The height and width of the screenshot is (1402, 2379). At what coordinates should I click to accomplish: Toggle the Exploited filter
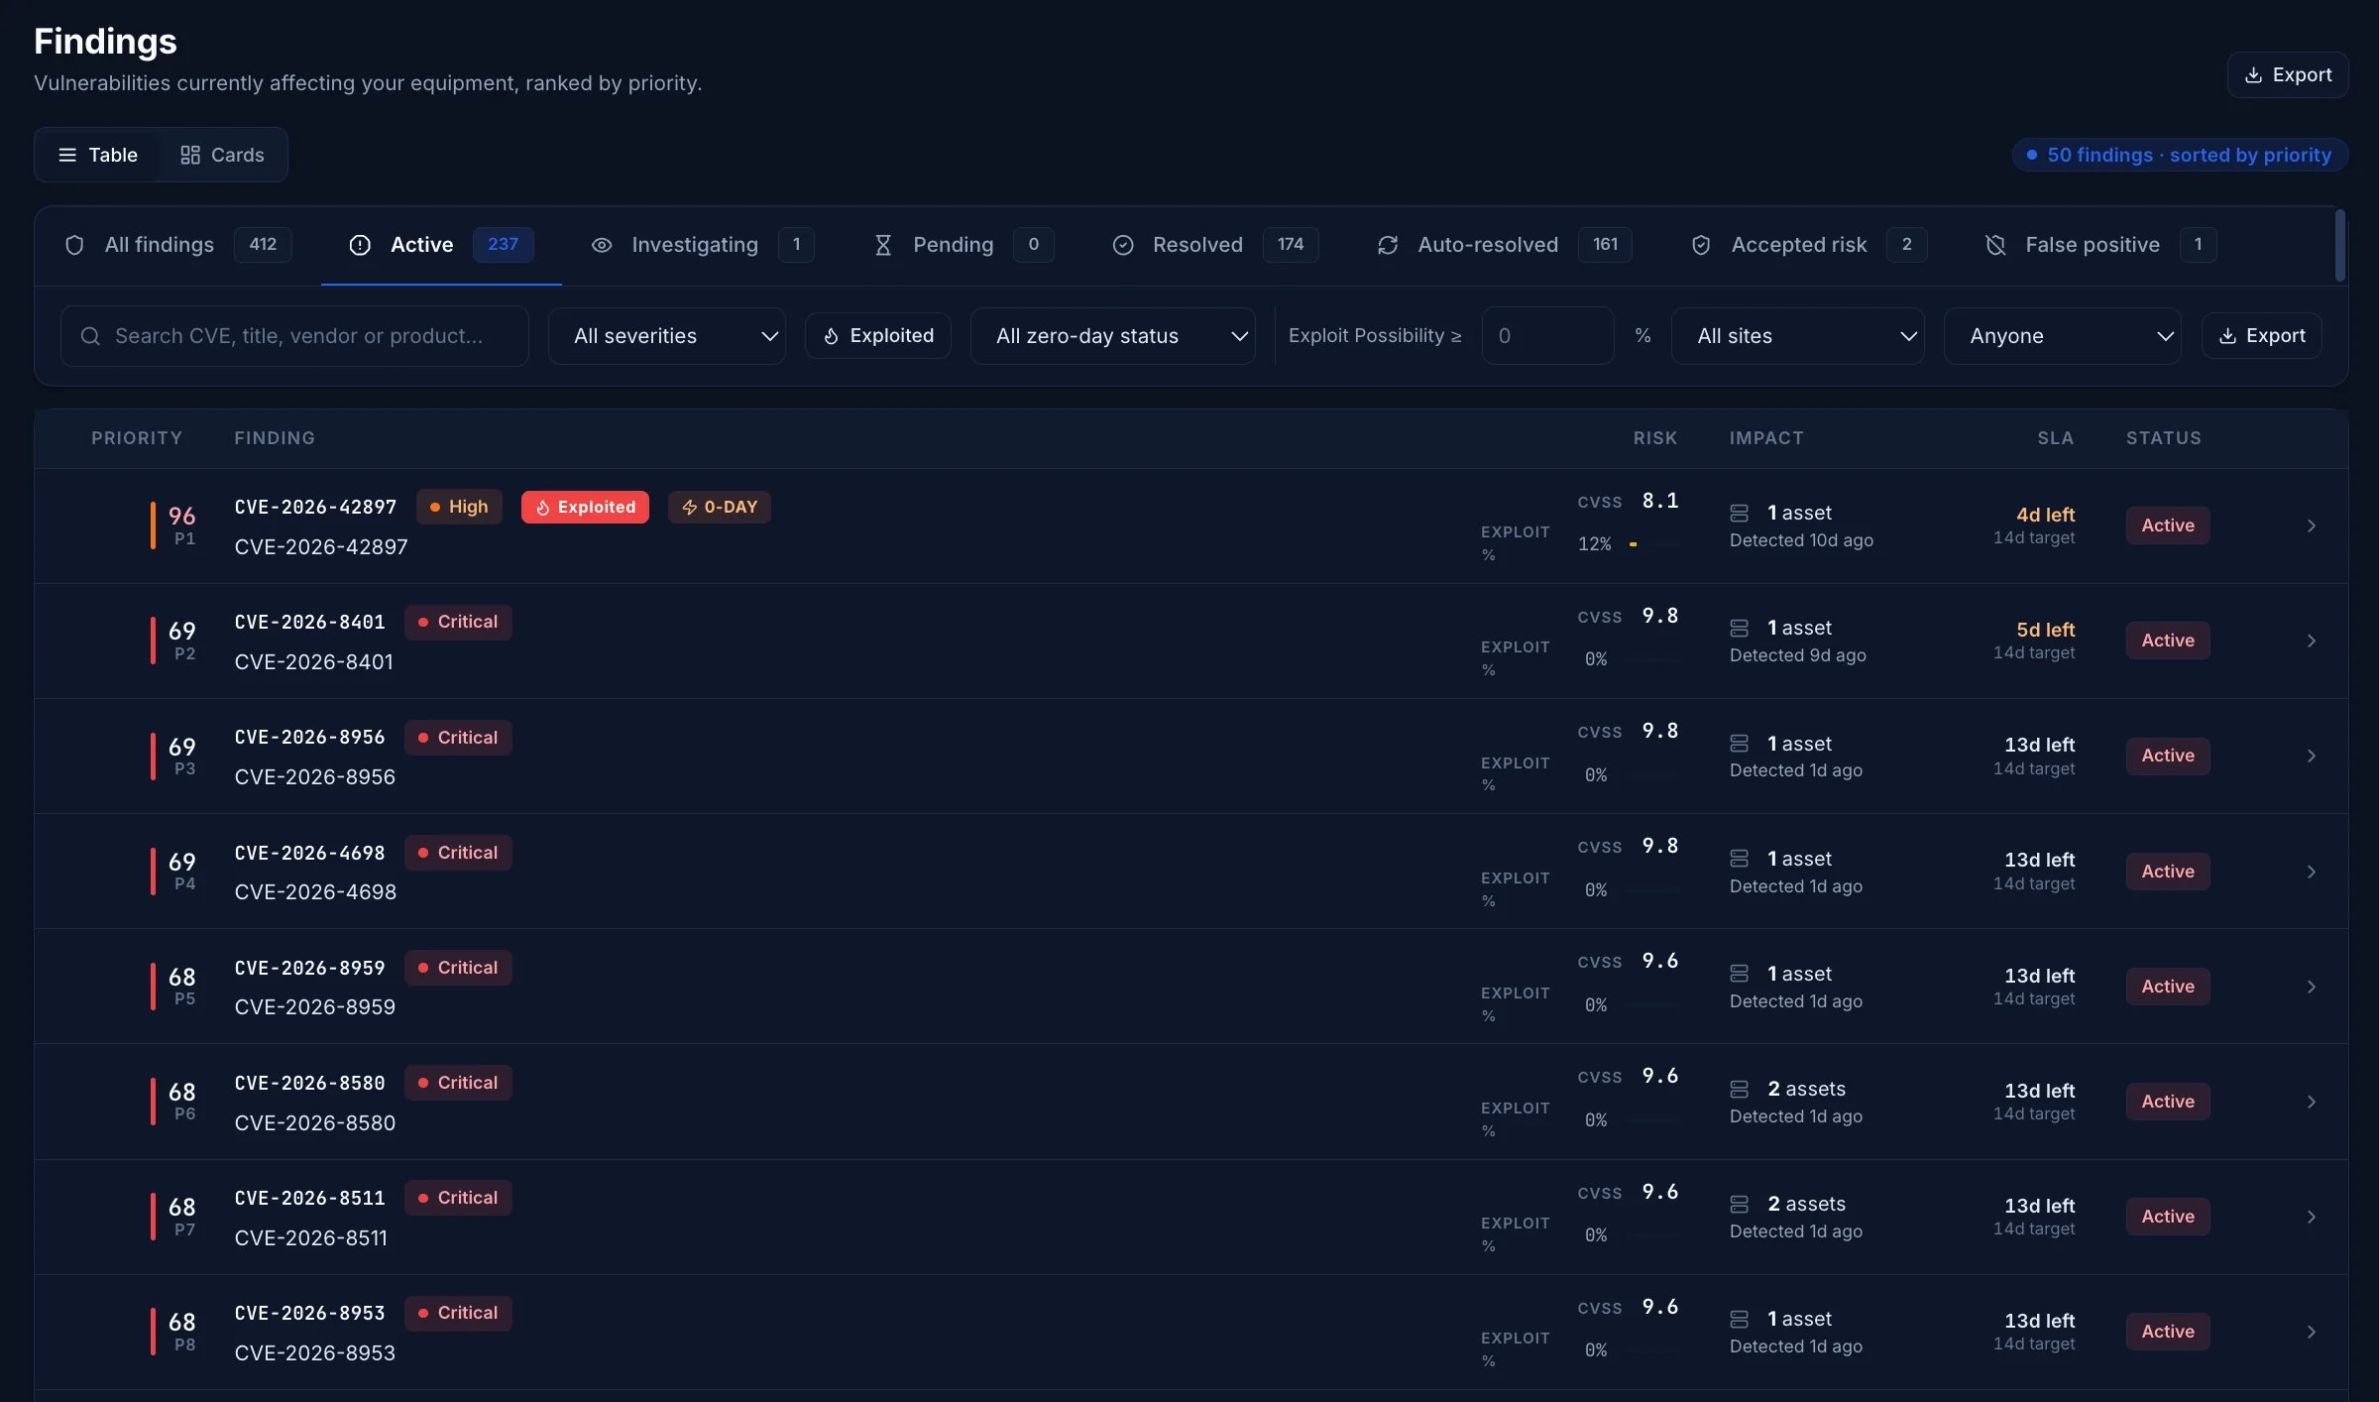(x=878, y=336)
